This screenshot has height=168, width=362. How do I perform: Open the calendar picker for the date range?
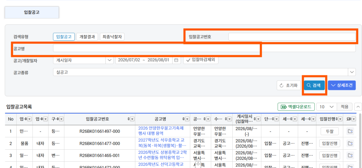point(176,60)
